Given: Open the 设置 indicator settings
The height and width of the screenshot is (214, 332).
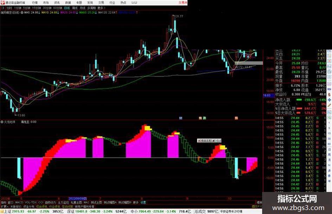Looking at the screenshot, I should click(143, 202).
